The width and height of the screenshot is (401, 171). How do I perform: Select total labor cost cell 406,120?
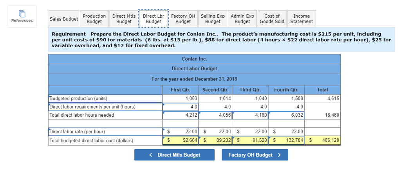(x=322, y=140)
